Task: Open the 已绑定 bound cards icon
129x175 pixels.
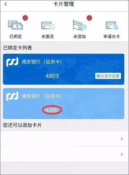Action: click(15, 25)
